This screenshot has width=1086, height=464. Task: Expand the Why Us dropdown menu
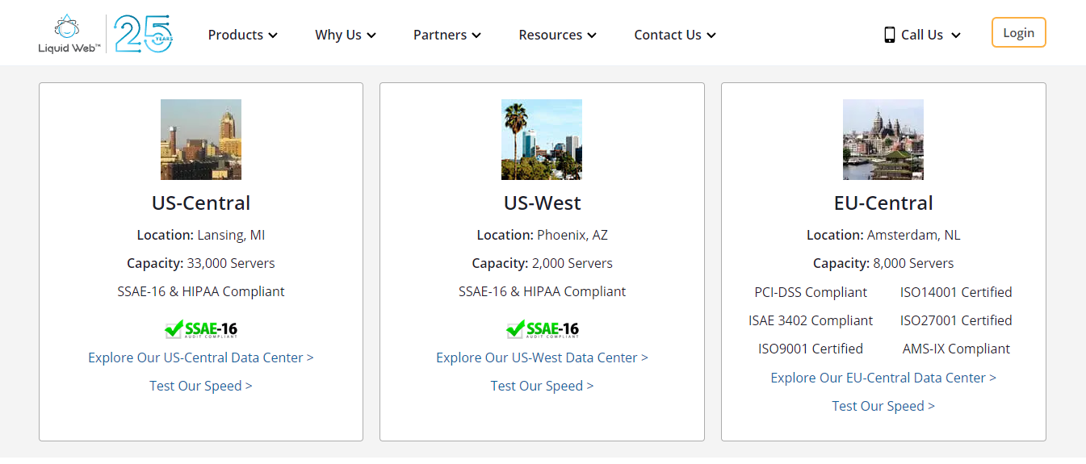click(x=346, y=35)
